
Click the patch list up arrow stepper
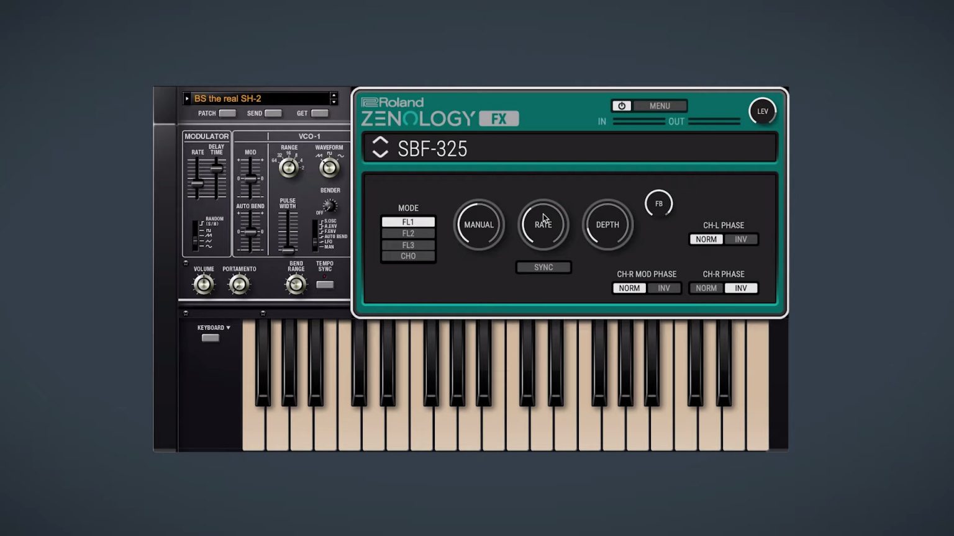[x=334, y=95]
